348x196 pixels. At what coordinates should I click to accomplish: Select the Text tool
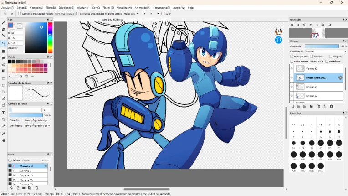[x=4, y=113]
